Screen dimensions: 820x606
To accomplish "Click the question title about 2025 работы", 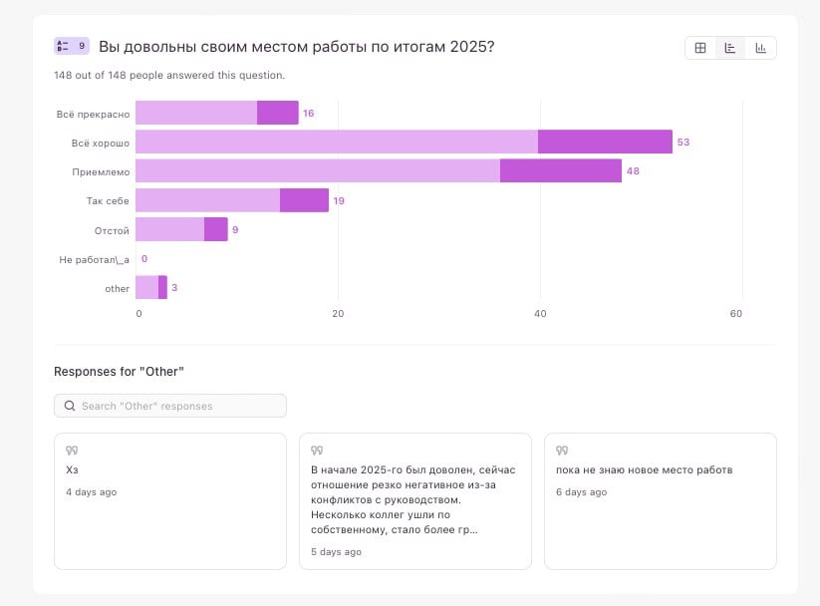I will pos(296,47).
